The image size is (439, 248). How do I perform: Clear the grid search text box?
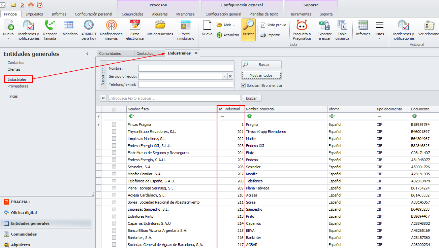(104, 98)
